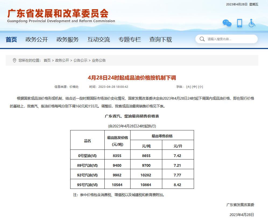The width and height of the screenshot is (268, 219).
Task: Enable accessibility mode wheelchair icon
Action: pos(252,23)
